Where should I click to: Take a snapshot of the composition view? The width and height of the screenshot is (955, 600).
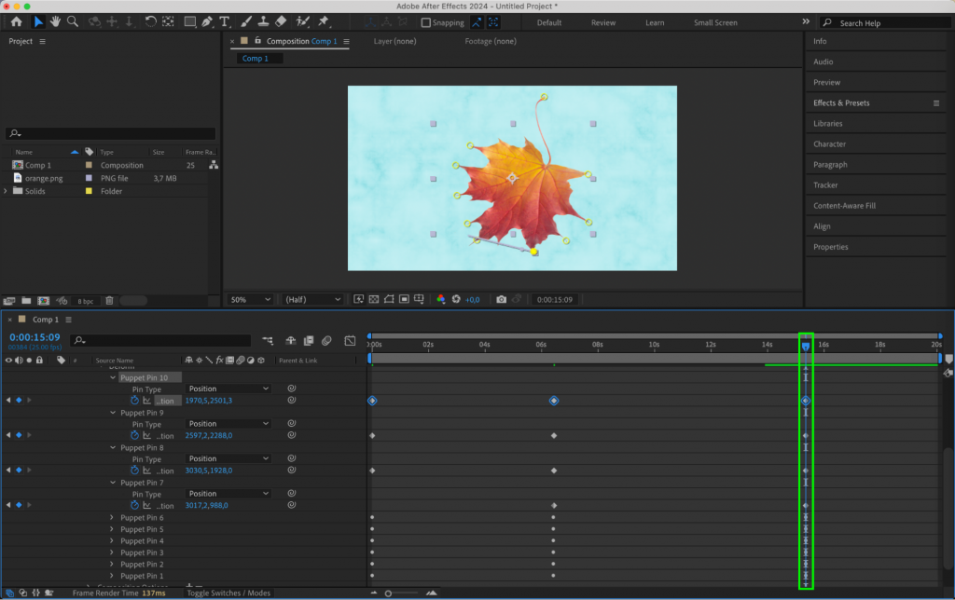click(x=502, y=299)
